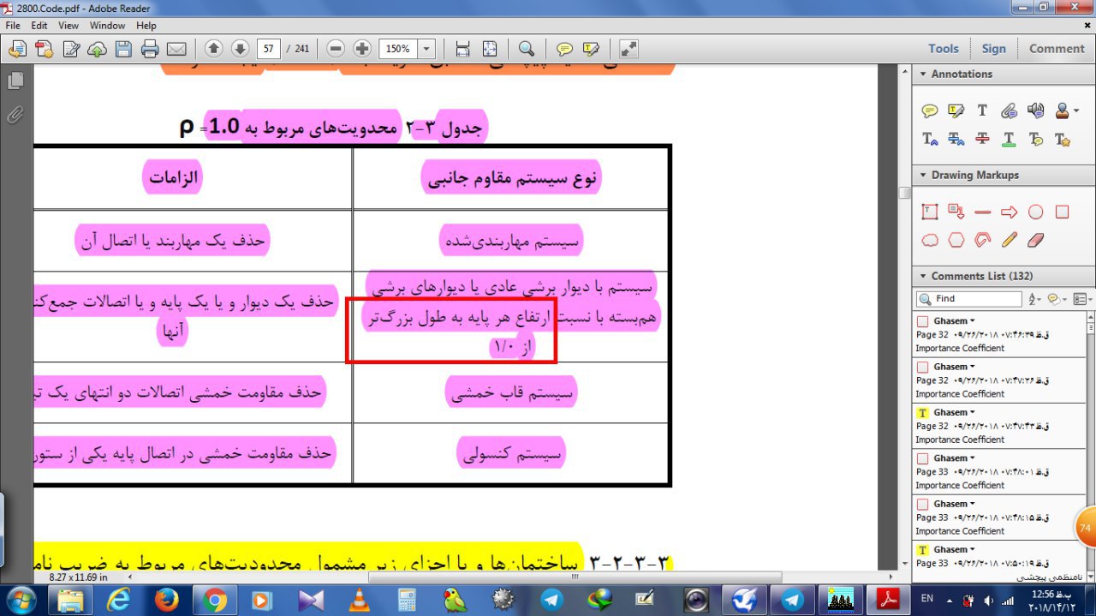Click the Fit width scrolling mode icon

click(x=462, y=49)
